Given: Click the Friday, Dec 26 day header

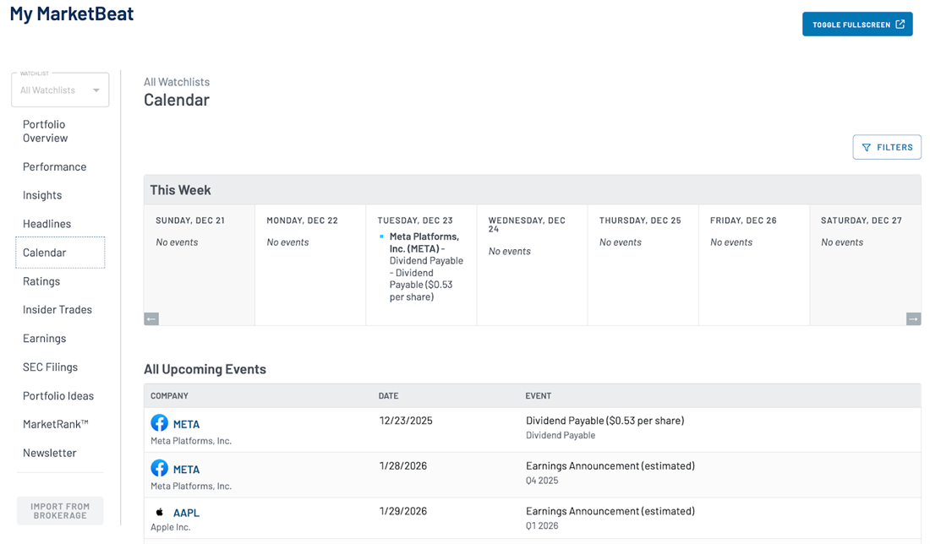Looking at the screenshot, I should coord(743,220).
